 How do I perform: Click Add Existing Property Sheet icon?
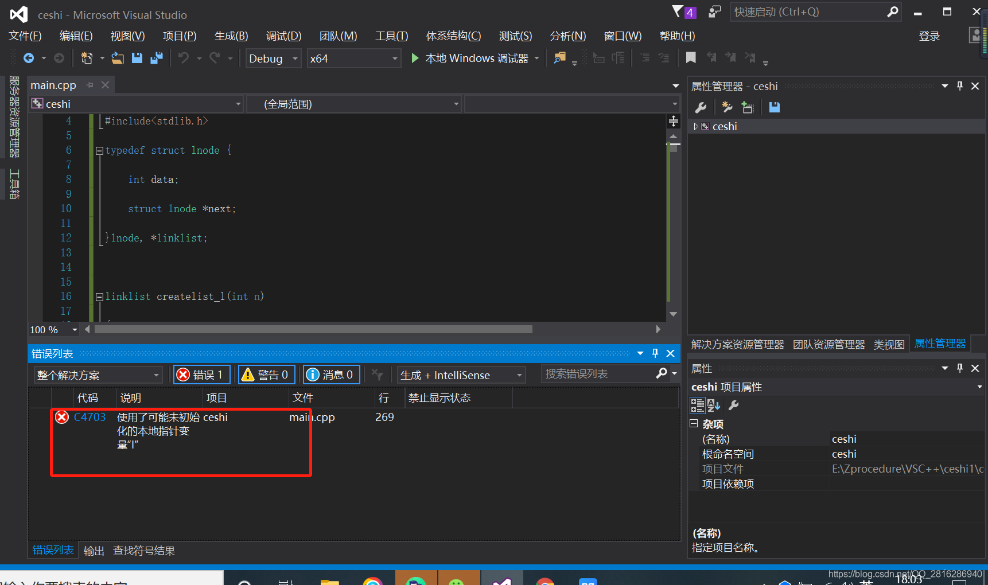click(x=748, y=107)
